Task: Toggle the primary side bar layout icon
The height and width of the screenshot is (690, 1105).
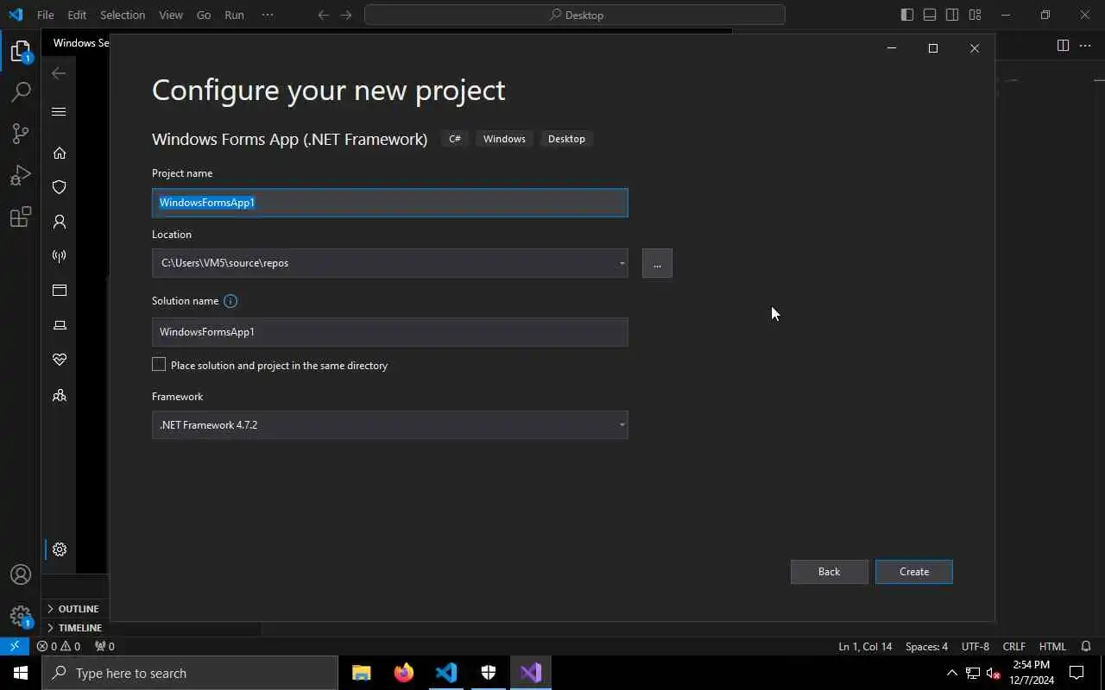Action: 907,15
